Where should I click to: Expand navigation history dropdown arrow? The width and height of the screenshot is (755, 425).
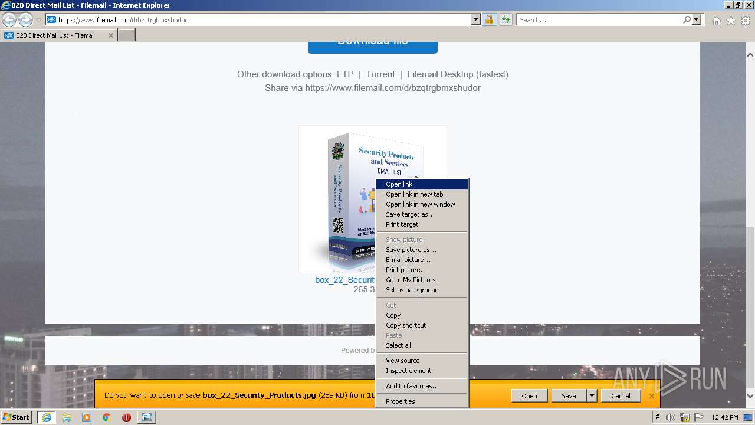coord(38,20)
